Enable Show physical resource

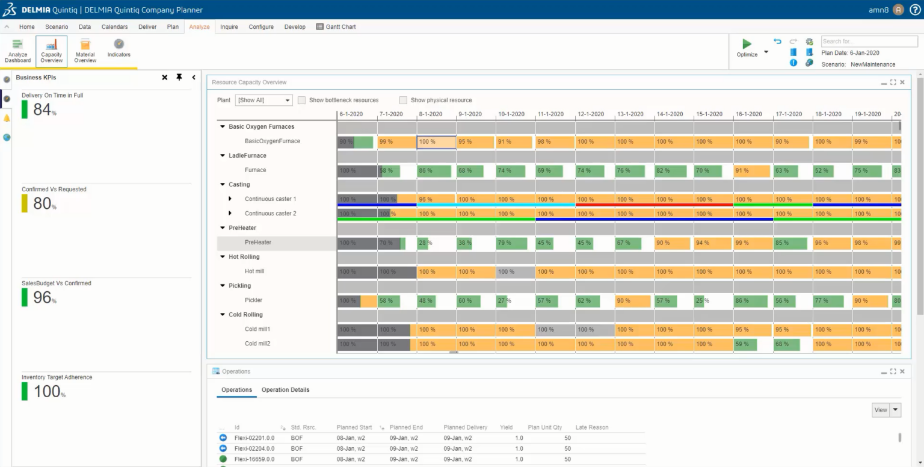pos(403,100)
